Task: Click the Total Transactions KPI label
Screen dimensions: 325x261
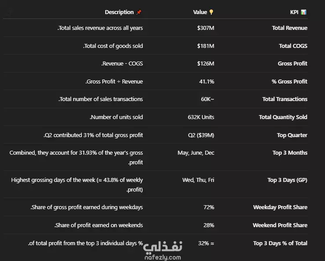Action: (x=285, y=99)
